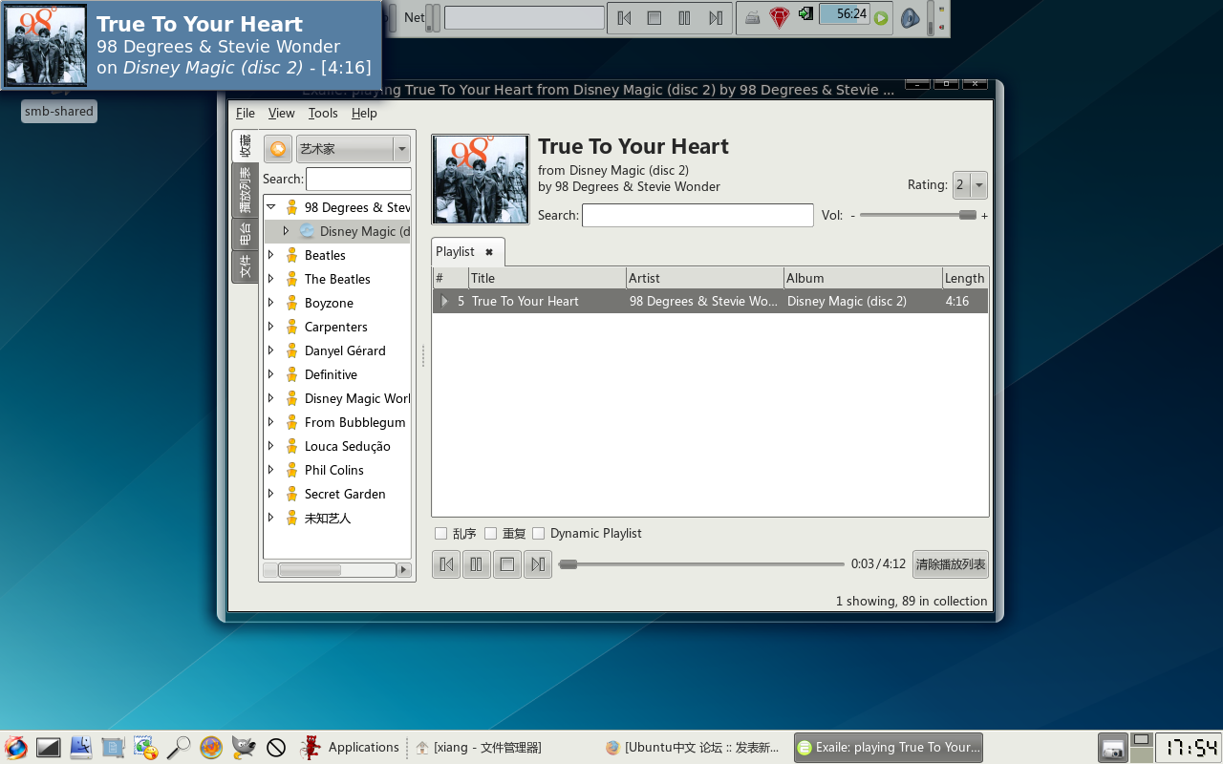Click the album cover in the notification popup
The image size is (1223, 764).
pos(46,46)
